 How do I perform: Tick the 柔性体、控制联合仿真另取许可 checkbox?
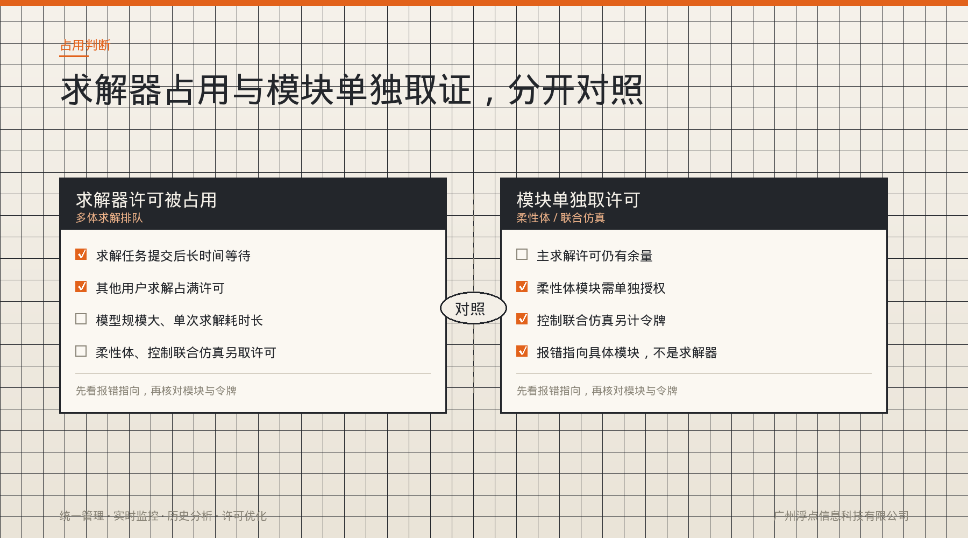tap(81, 351)
